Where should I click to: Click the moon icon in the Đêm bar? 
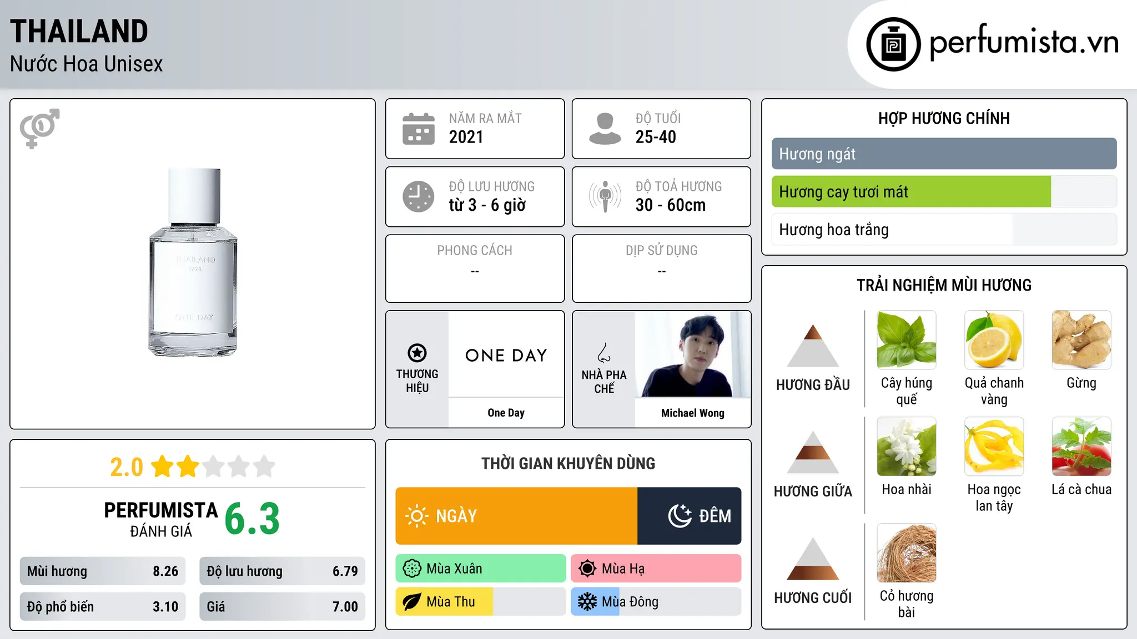point(680,516)
